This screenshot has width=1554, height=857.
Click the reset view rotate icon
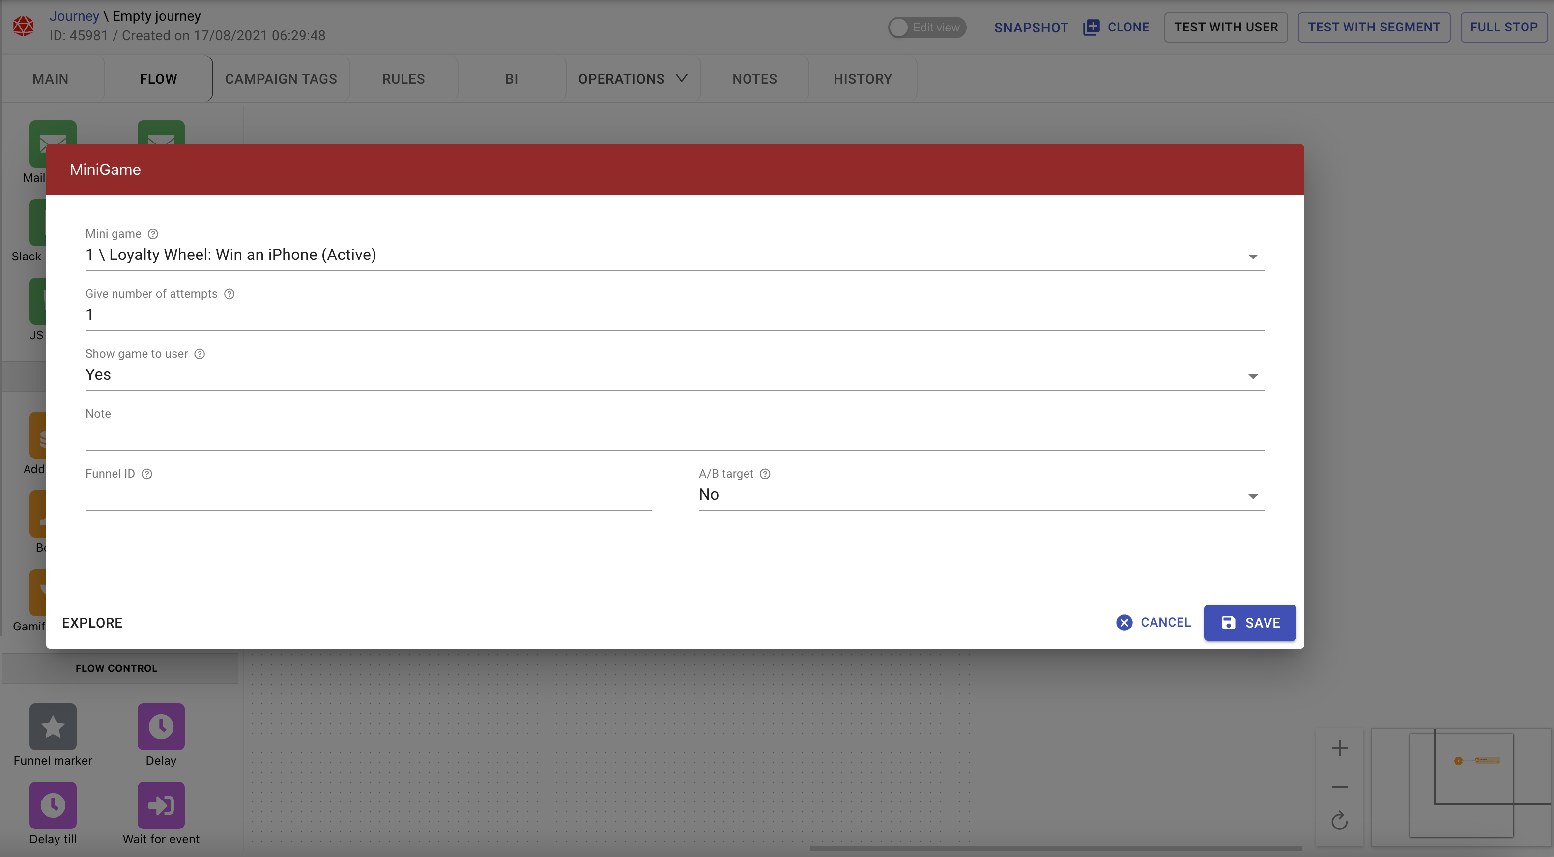[1339, 821]
